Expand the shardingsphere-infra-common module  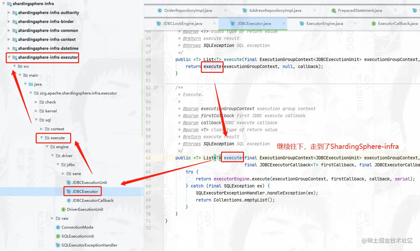[x=9, y=31]
